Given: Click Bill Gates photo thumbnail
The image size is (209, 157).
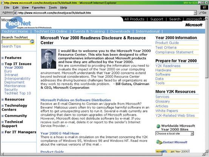Looking at the screenshot, I should point(49,59).
